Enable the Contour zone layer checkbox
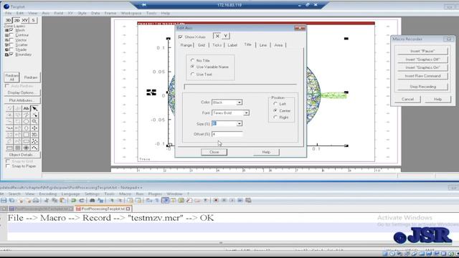This screenshot has height=258, width=459. click(x=11, y=35)
